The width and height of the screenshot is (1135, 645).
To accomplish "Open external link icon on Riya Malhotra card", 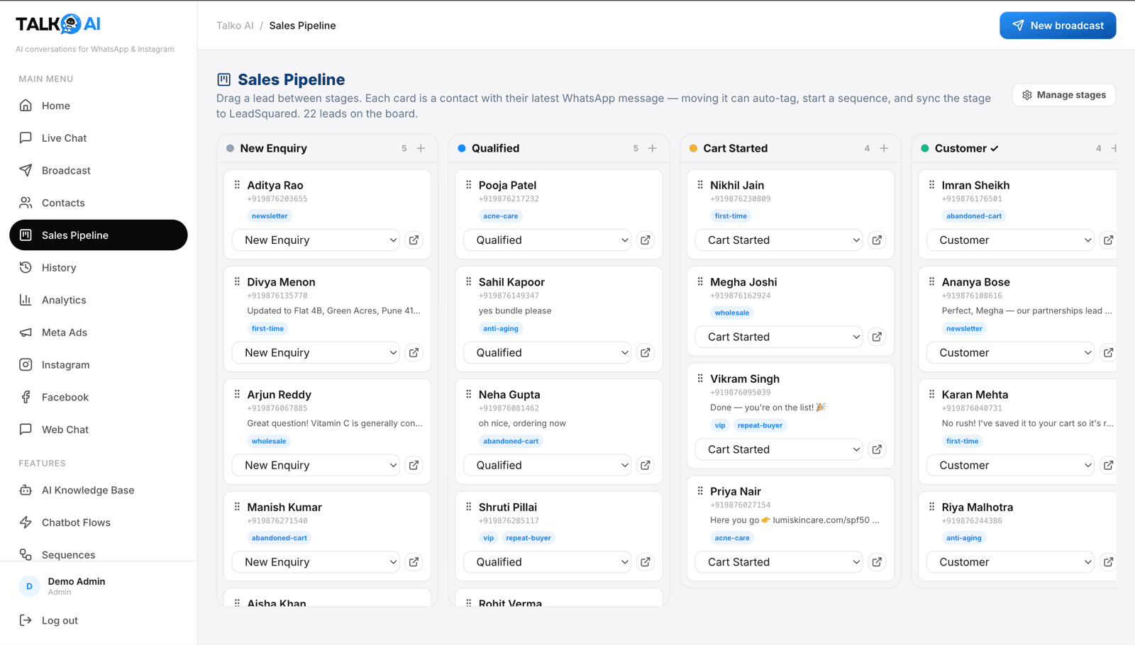I will pos(1108,562).
